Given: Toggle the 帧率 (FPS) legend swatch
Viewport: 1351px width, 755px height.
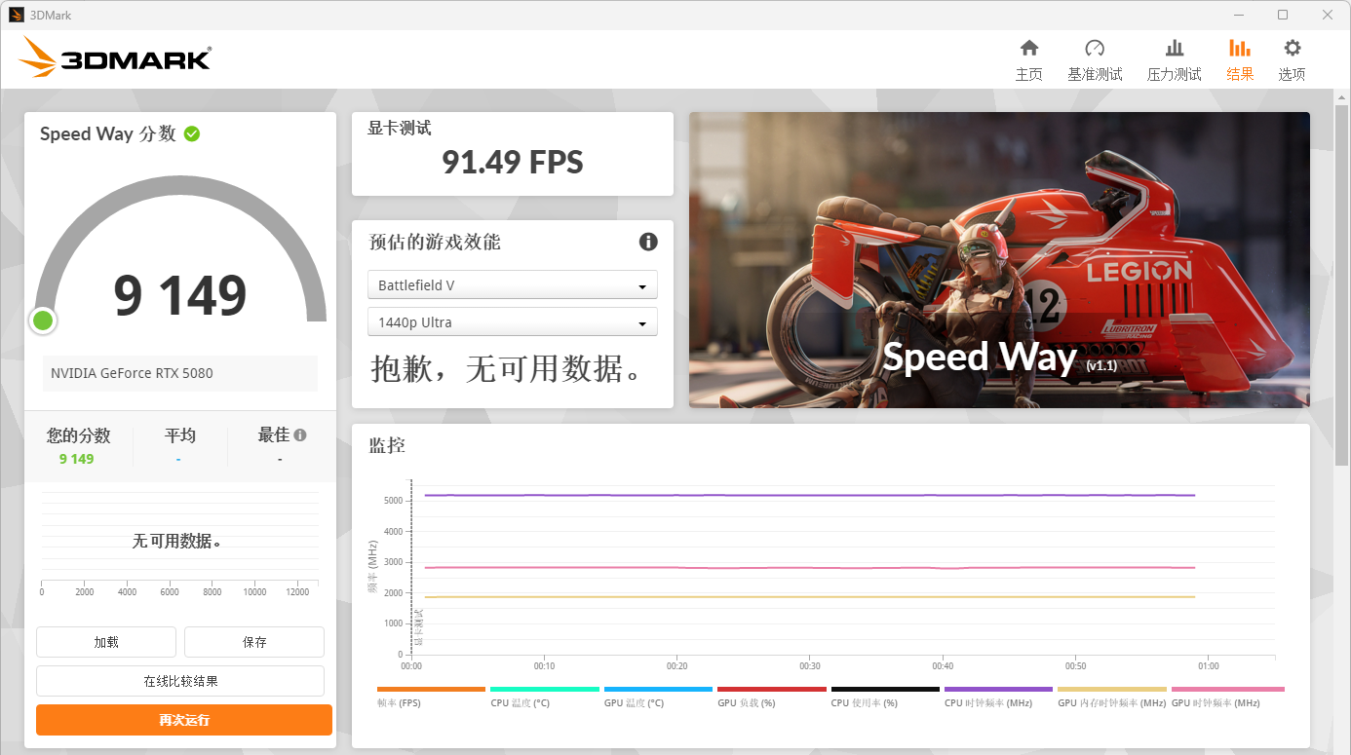Looking at the screenshot, I should tap(431, 689).
